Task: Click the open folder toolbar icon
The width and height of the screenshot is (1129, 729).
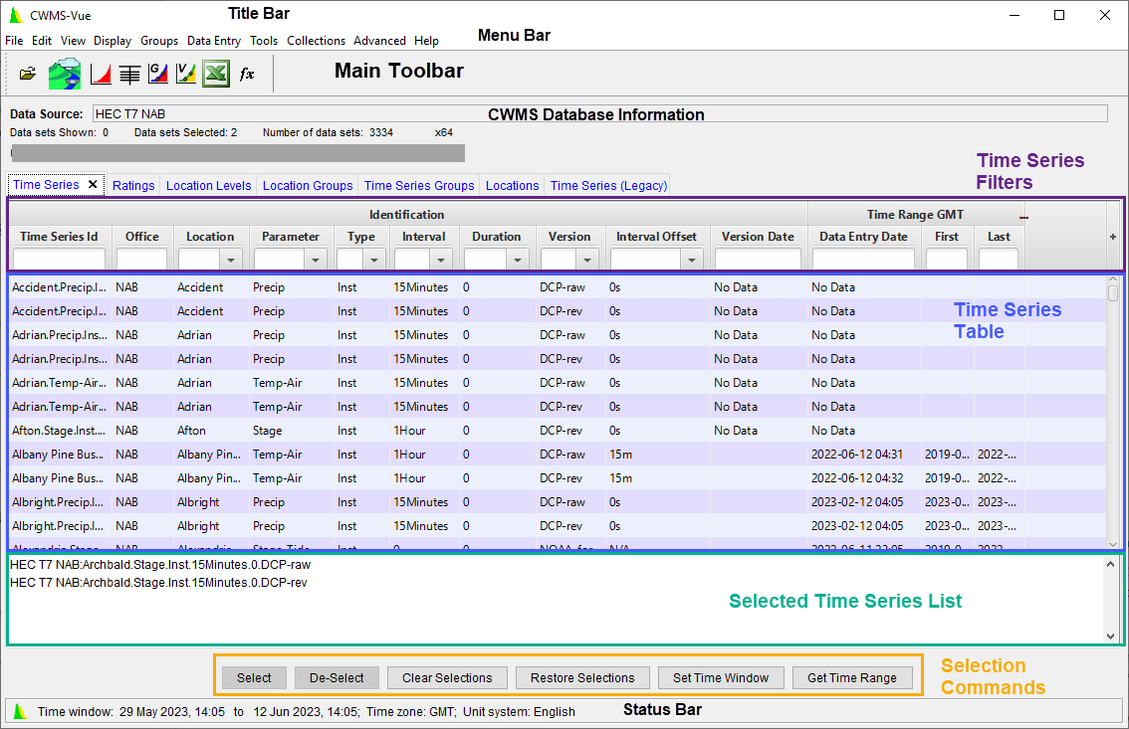Action: coord(27,74)
